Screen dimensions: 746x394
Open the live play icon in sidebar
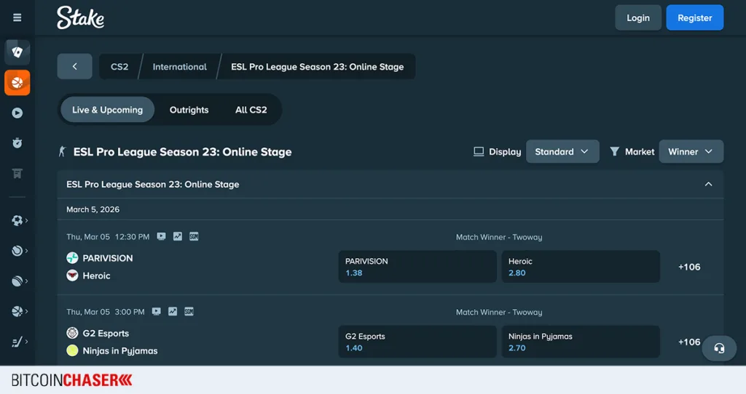click(17, 113)
